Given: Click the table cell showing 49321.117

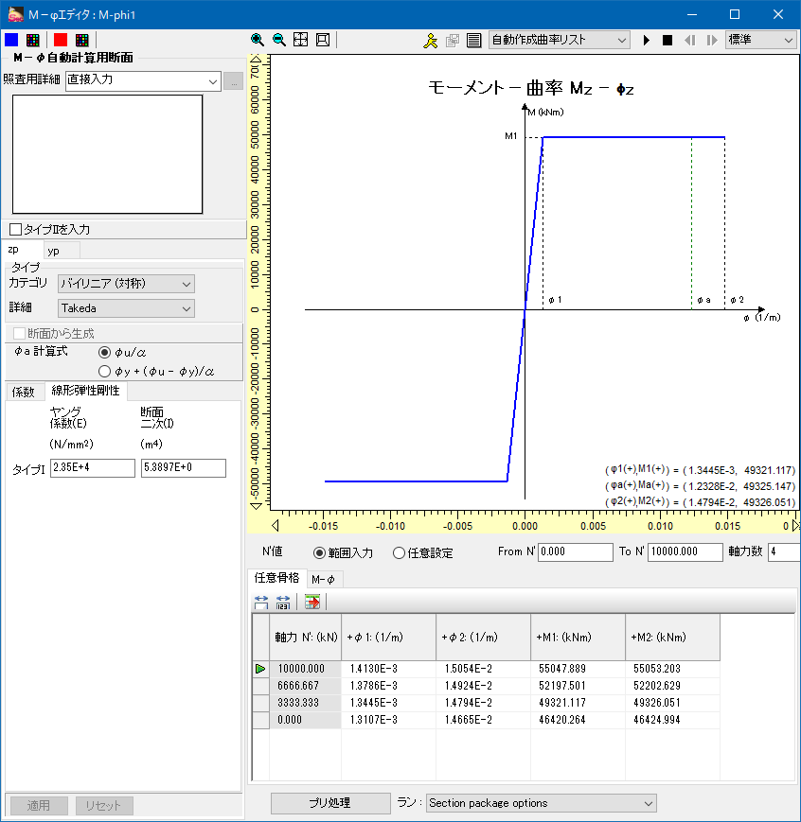Looking at the screenshot, I should [x=578, y=703].
